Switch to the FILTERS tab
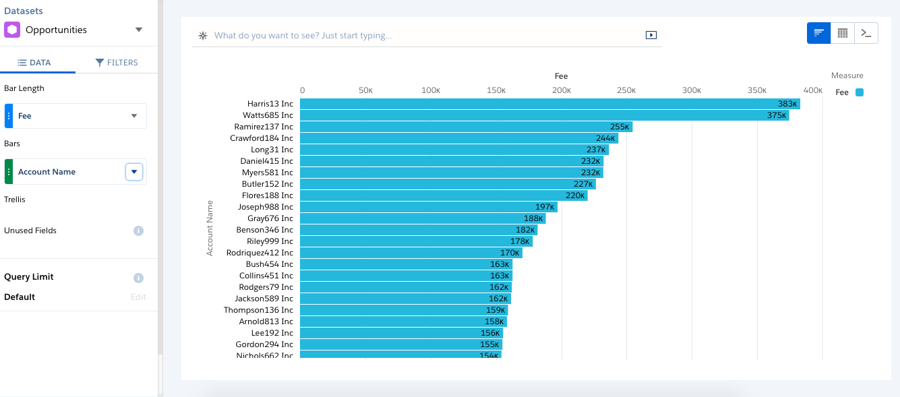The image size is (900, 397). [x=117, y=63]
